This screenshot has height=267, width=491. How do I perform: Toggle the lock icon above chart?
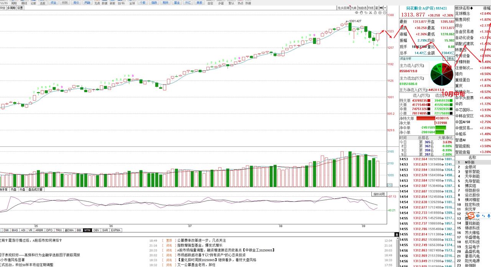(x=375, y=13)
